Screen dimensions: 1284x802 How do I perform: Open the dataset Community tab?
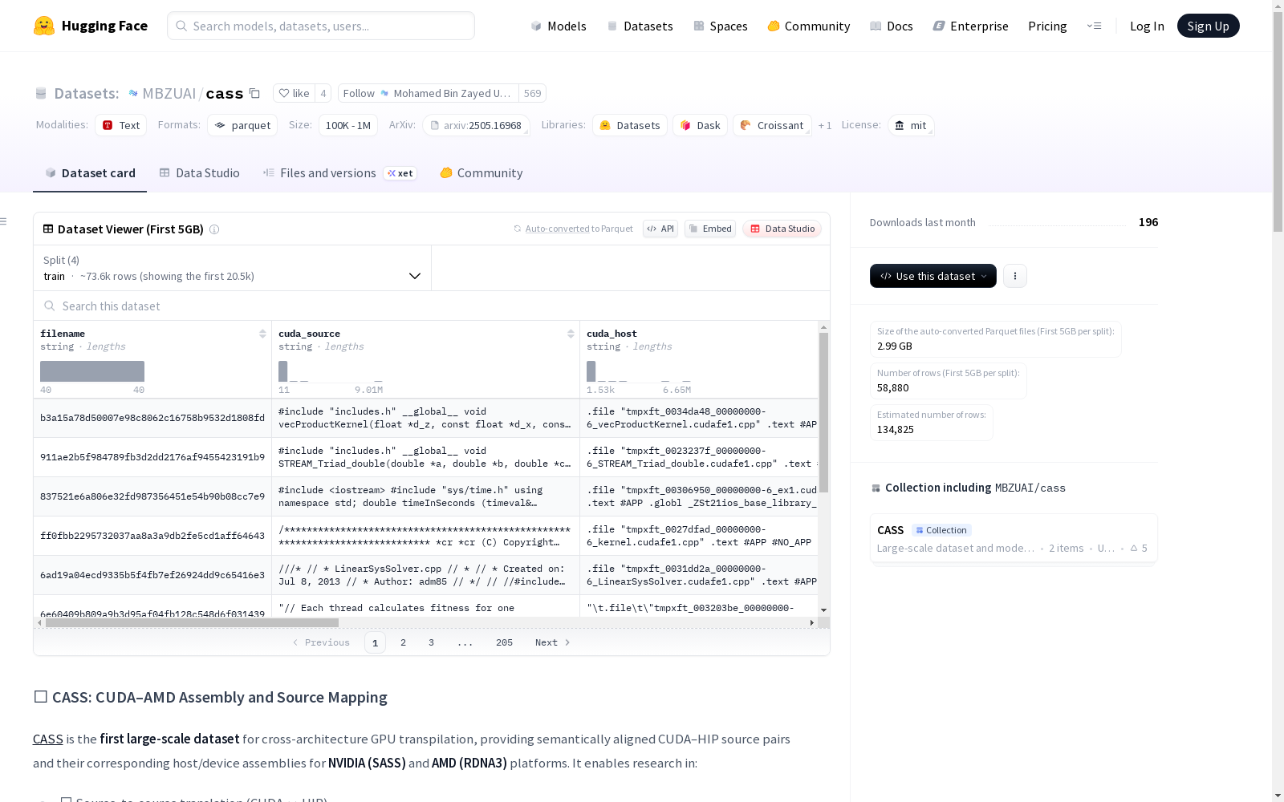481,173
